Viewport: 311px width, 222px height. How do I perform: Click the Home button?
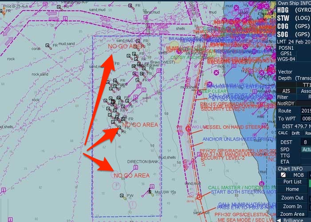tap(292, 190)
